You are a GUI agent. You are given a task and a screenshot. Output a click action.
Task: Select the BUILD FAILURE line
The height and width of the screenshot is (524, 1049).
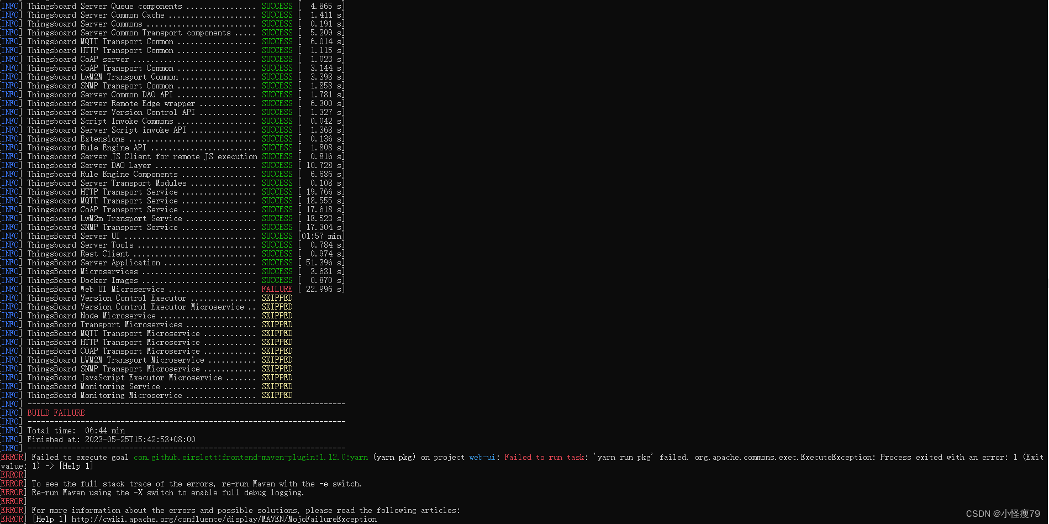[56, 413]
